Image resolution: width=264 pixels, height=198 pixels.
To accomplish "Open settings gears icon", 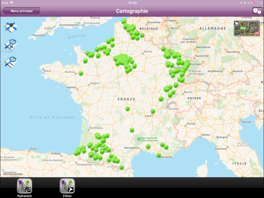I will tap(257, 11).
